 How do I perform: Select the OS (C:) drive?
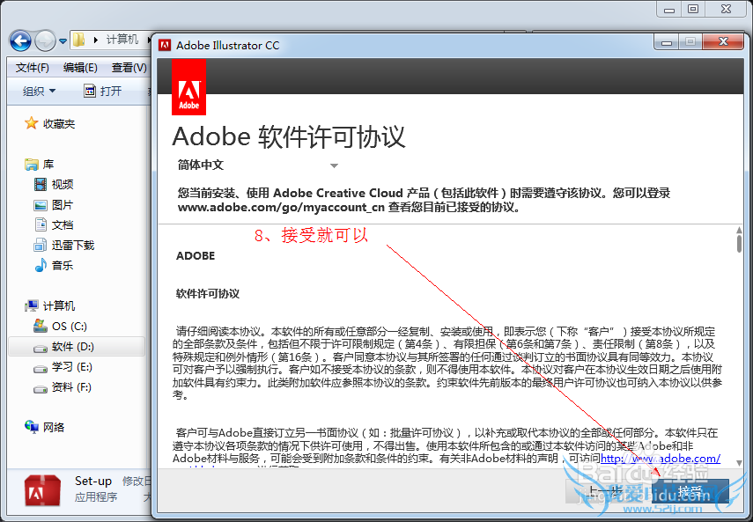pyautogui.click(x=69, y=327)
